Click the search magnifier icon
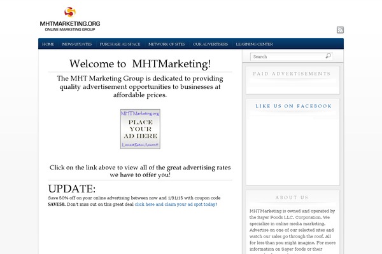 tap(328, 56)
